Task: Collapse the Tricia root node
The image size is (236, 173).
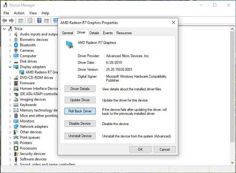Action: point(5,29)
